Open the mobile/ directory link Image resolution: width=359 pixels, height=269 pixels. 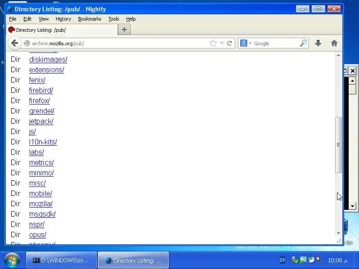pos(40,193)
